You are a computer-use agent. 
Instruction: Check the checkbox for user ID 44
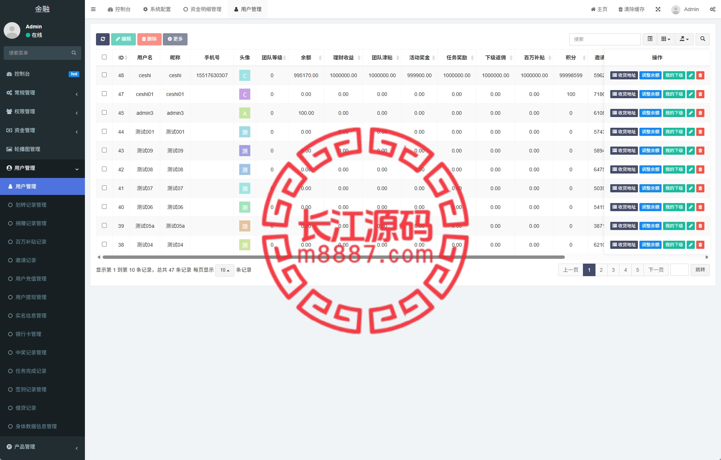click(104, 131)
